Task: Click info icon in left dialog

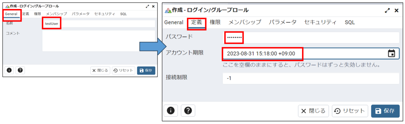Action: 9,70
